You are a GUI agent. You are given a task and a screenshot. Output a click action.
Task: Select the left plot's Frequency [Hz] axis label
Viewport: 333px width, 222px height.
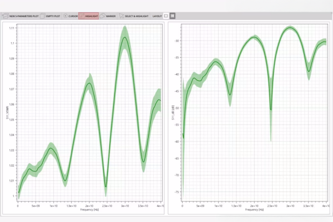(89, 210)
